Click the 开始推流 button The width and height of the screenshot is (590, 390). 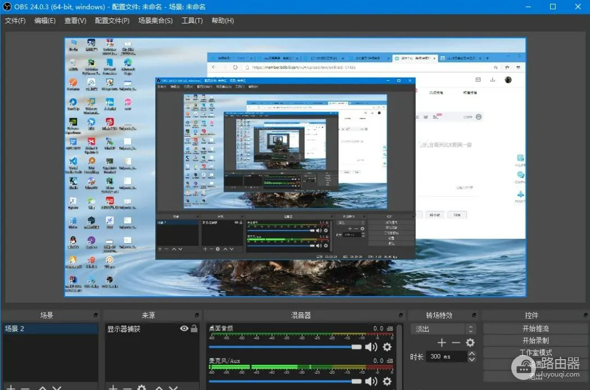[x=535, y=328]
